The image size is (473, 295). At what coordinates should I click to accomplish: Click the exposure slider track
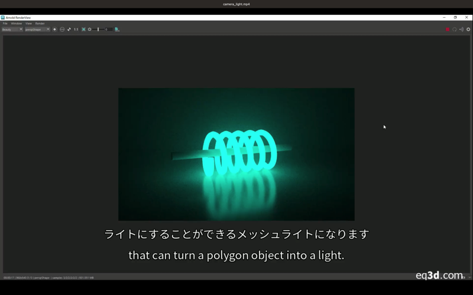tap(98, 29)
